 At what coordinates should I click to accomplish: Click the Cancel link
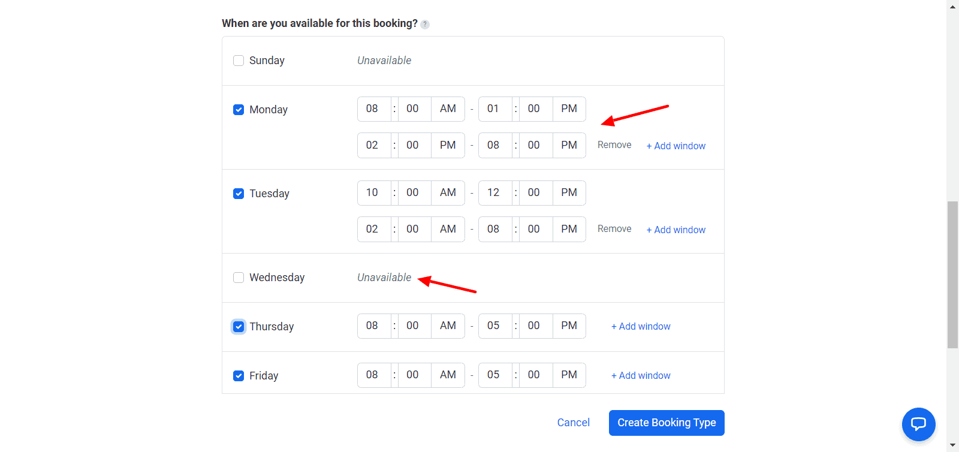tap(573, 423)
